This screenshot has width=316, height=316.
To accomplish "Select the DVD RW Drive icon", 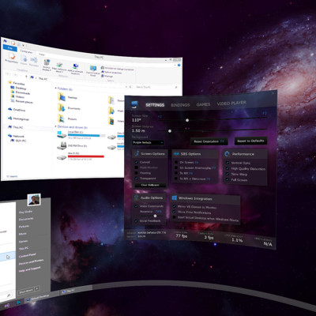I will point(62,145).
